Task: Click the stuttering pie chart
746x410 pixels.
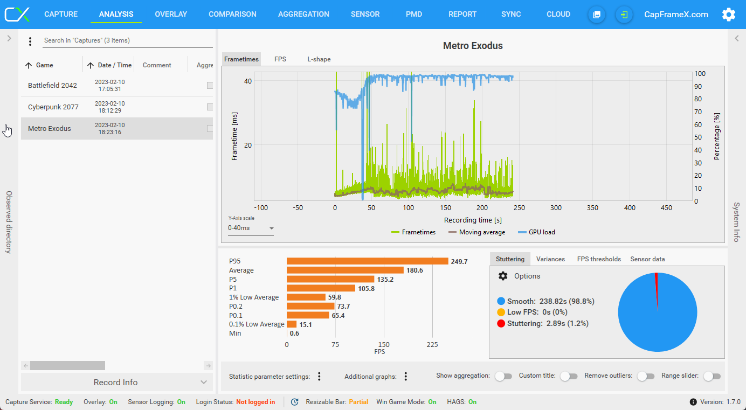Action: click(x=658, y=312)
